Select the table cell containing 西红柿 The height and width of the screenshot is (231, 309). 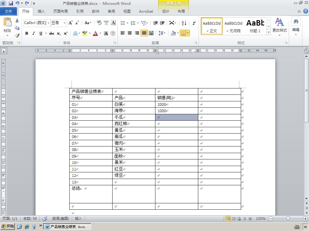pos(134,124)
